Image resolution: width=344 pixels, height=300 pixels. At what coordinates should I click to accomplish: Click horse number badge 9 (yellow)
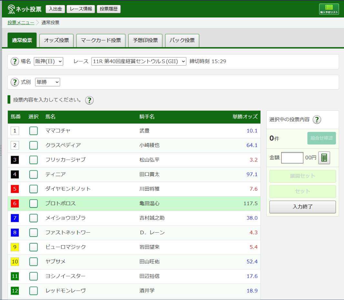pos(15,247)
